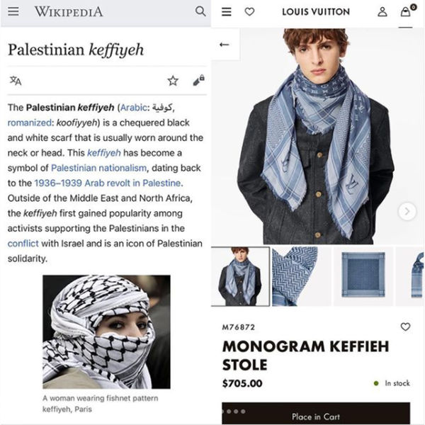Open the Wikipedia search magnifier
This screenshot has width=425, height=425.
[200, 11]
